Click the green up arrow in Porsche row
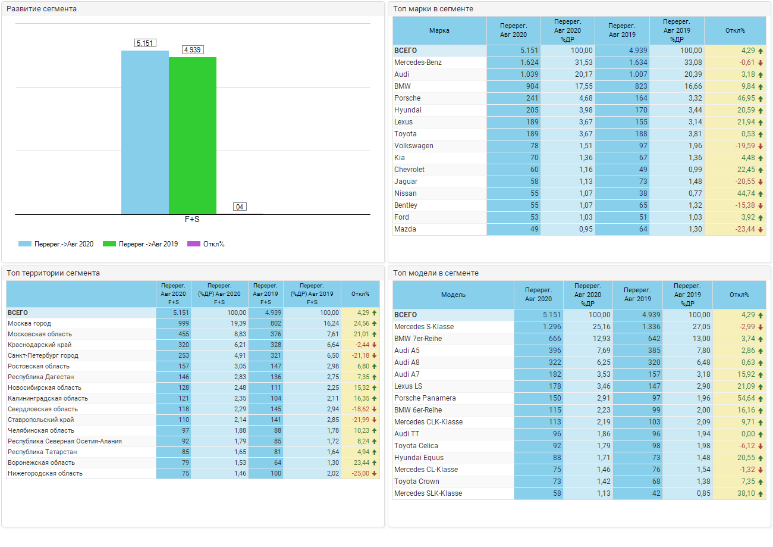This screenshot has height=547, width=773. (x=761, y=98)
